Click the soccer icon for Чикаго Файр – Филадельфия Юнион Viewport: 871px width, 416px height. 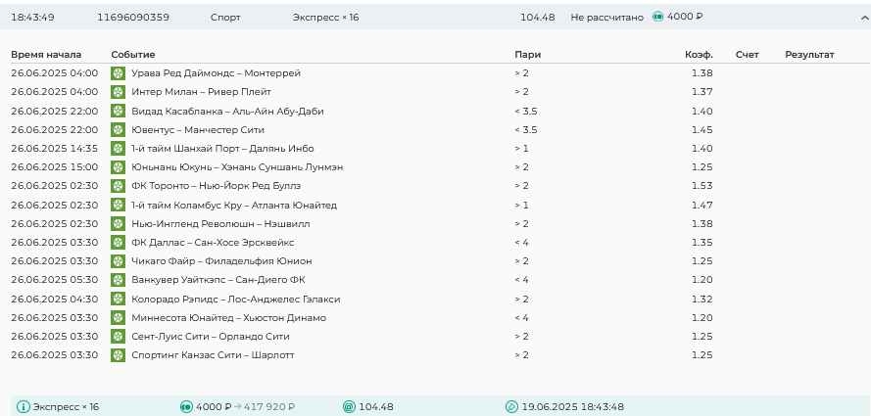click(118, 261)
